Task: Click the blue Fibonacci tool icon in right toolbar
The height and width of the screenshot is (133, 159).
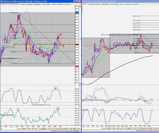Action: point(151,128)
